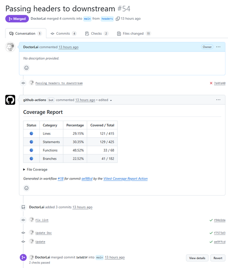
Task: Open the Checks tab
Action: pos(97,33)
